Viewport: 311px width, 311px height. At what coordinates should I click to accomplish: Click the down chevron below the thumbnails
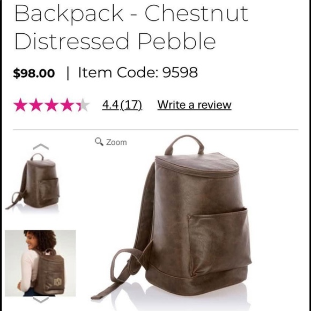tap(41, 300)
